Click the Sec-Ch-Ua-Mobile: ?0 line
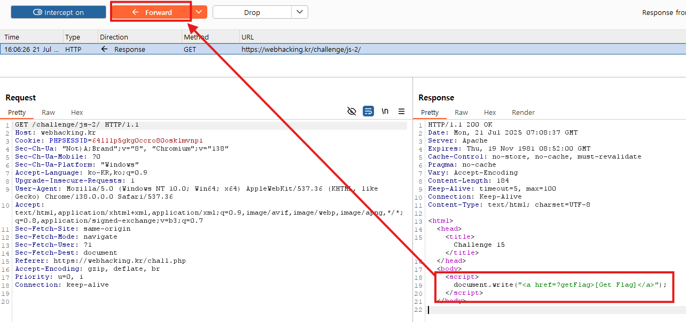The width and height of the screenshot is (686, 322). tap(58, 156)
